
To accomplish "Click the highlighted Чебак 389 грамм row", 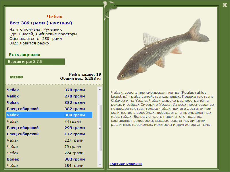I will pos(49,115).
